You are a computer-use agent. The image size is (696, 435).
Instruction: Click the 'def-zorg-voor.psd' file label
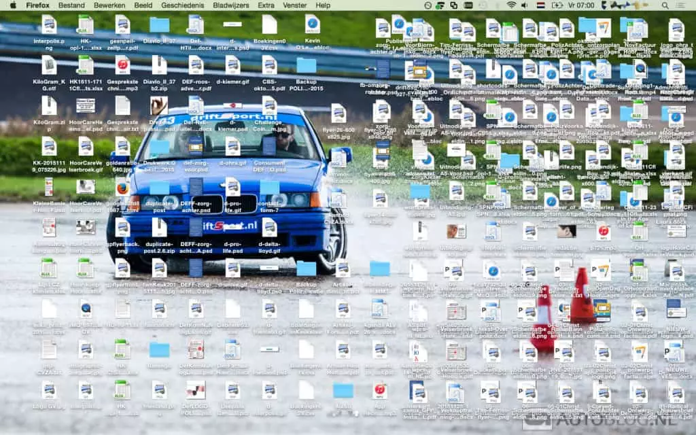(x=196, y=167)
